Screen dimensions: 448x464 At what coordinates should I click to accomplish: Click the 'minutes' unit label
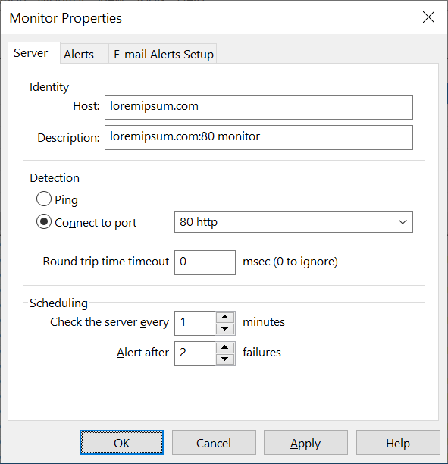[x=264, y=322]
